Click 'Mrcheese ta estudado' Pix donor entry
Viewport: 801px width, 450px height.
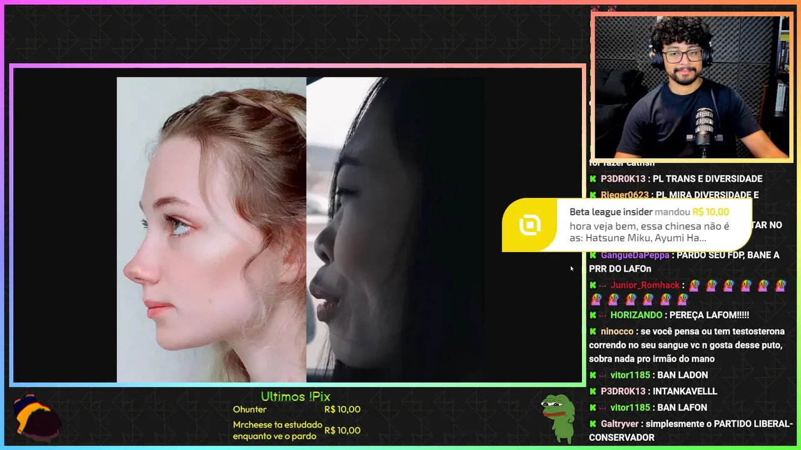click(277, 430)
